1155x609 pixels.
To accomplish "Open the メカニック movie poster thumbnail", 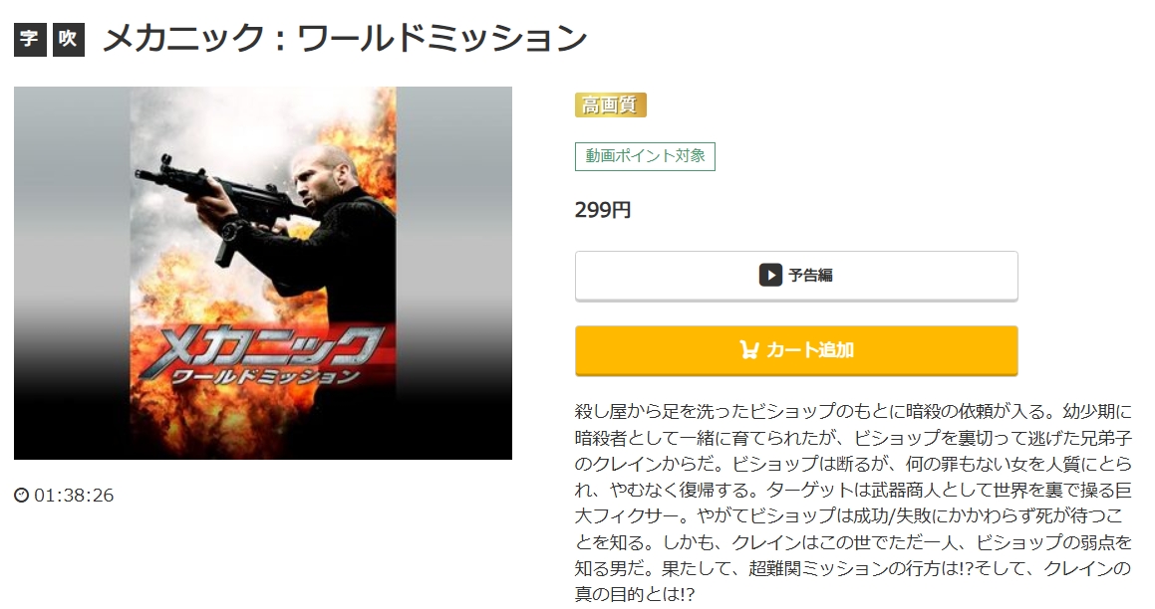I will (263, 273).
